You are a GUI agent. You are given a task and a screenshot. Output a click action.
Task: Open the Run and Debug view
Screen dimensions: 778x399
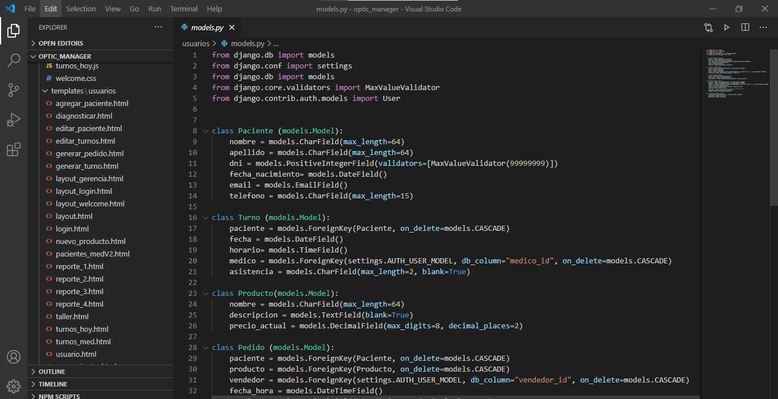click(x=14, y=120)
